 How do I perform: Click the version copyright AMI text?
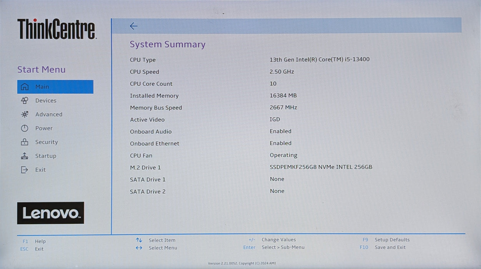coord(242,264)
